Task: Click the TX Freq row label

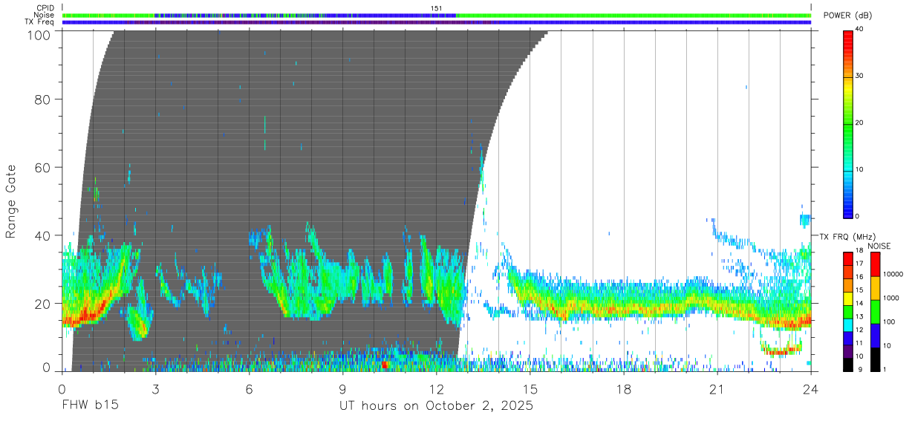Action: (39, 22)
